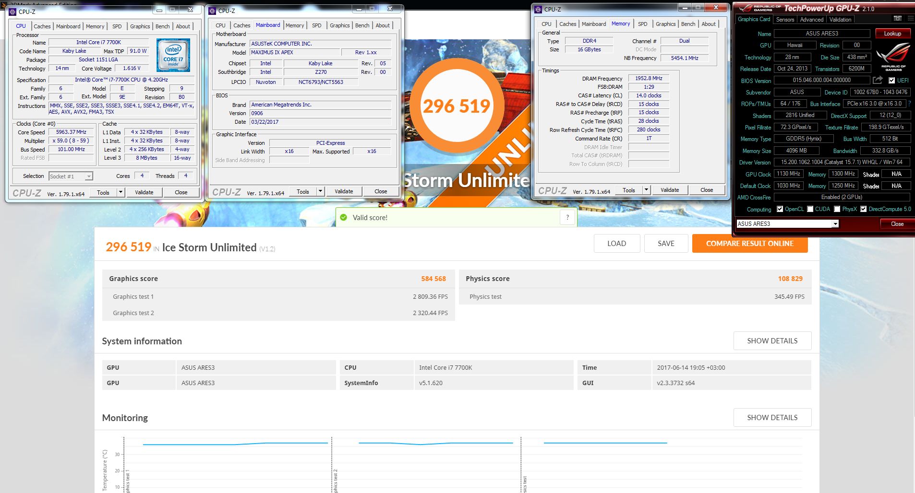
Task: Click the Graphics test 2 row
Action: tap(278, 313)
